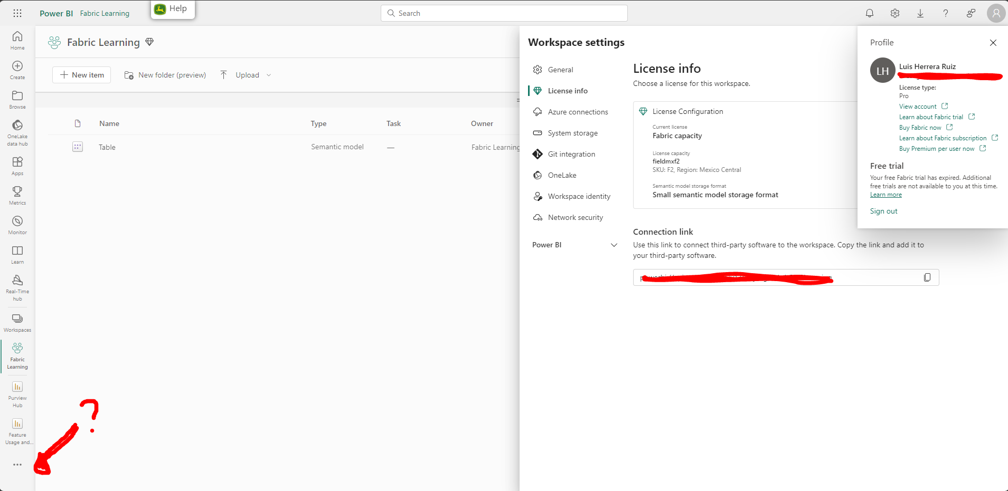The width and height of the screenshot is (1008, 491).
Task: Open the help question mark icon
Action: (x=946, y=13)
